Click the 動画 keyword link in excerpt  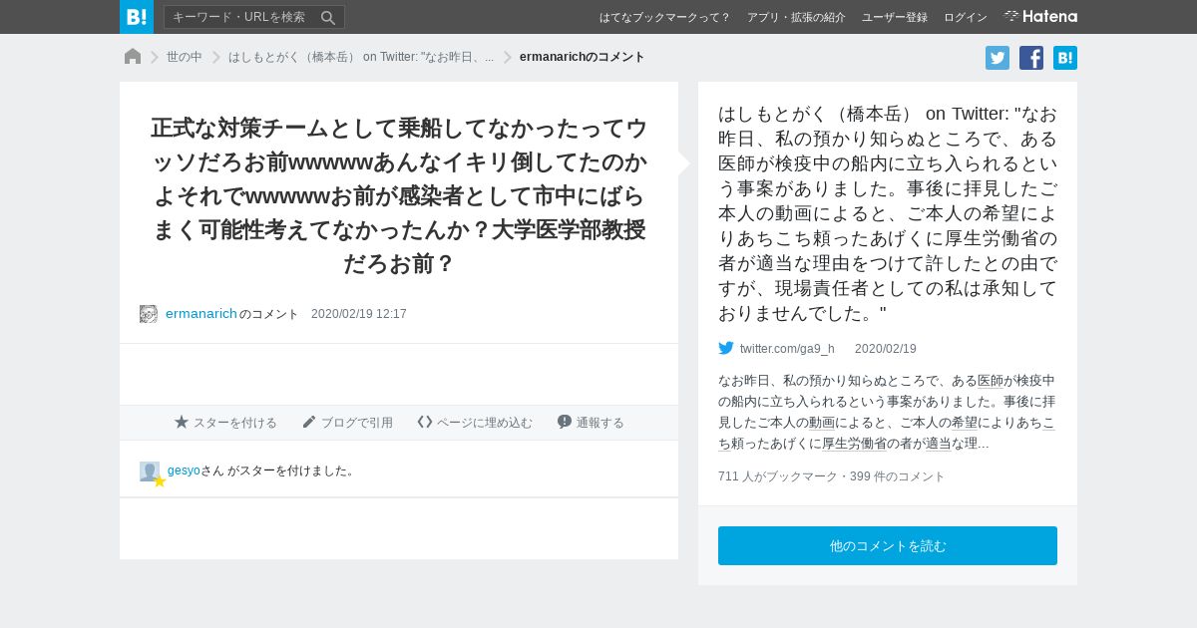tap(822, 422)
